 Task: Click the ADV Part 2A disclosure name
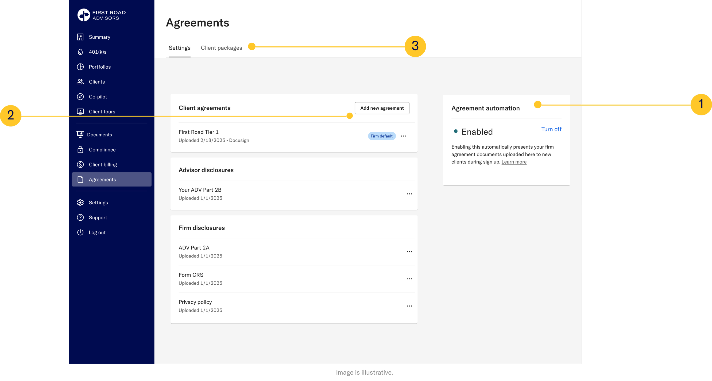coord(194,248)
